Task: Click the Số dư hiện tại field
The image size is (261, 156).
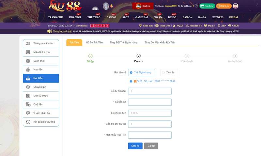Action: click(150, 91)
